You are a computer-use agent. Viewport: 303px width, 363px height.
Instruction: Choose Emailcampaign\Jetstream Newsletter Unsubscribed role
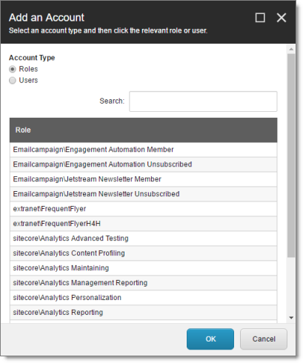(x=143, y=194)
